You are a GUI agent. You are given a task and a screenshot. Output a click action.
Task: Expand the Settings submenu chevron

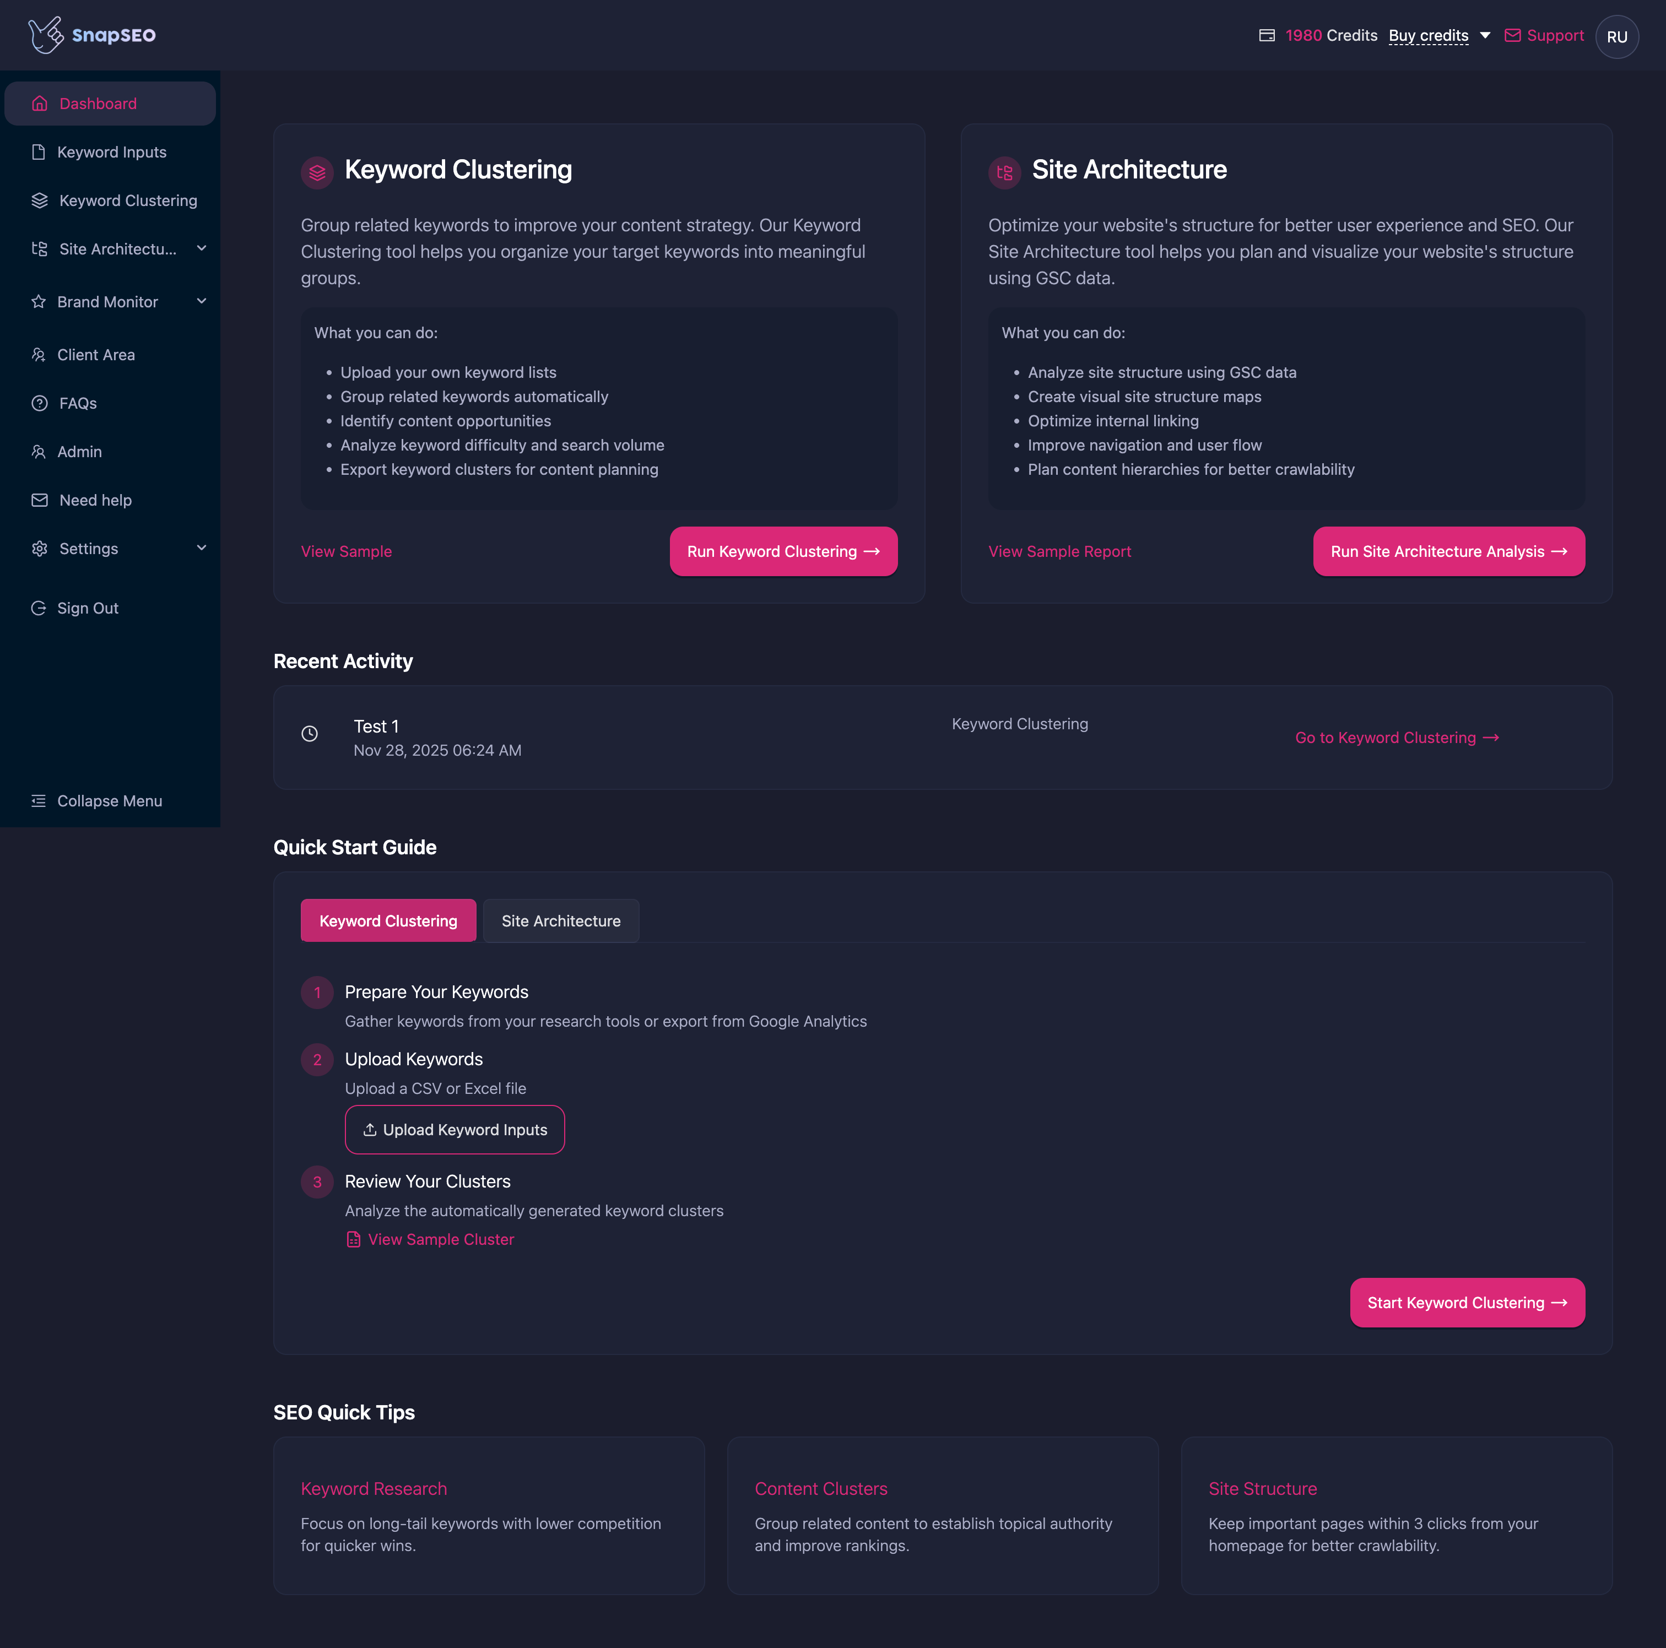coord(202,547)
